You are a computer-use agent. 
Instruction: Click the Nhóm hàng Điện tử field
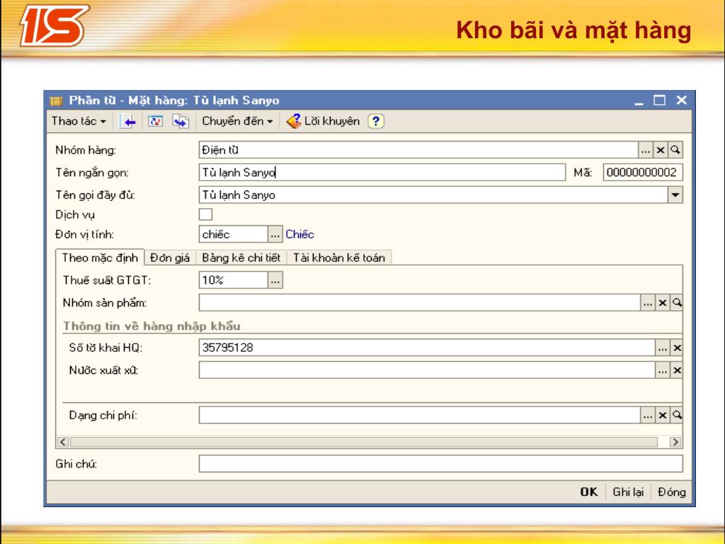point(418,150)
